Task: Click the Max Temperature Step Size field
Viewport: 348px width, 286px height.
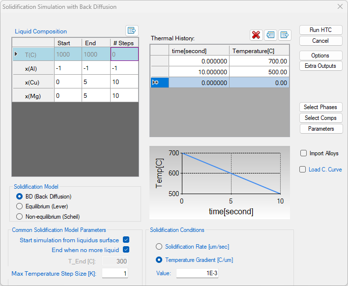Action: tap(115, 273)
